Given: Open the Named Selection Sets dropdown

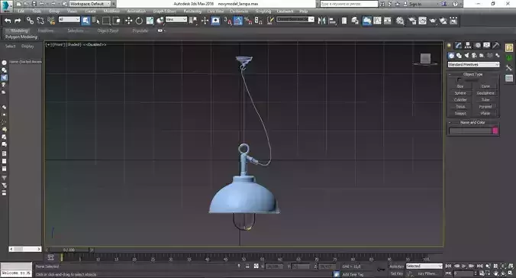Looking at the screenshot, I should pyautogui.click(x=295, y=19).
